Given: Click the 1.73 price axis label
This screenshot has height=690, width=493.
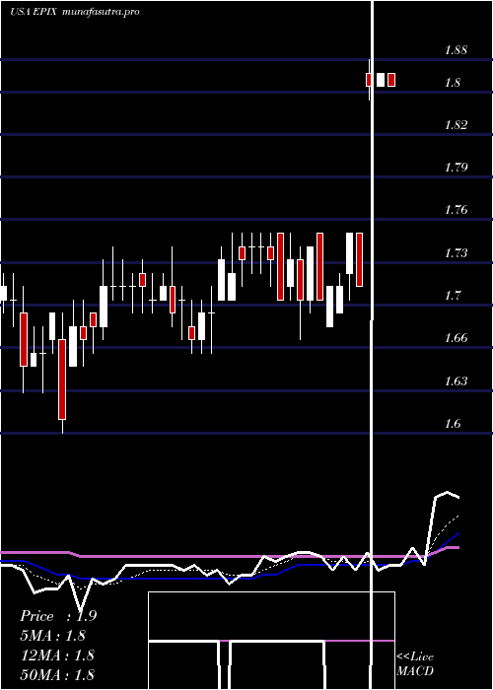Looking at the screenshot, I should tap(456, 253).
